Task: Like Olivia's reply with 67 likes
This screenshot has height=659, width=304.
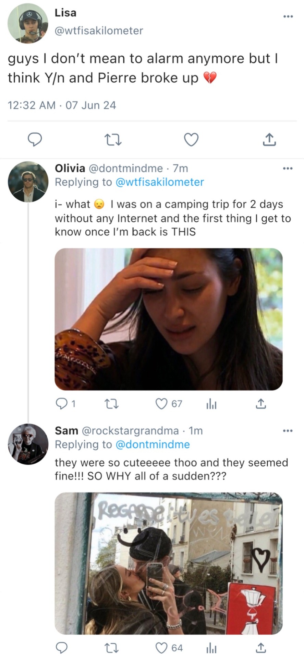Action: pos(161,404)
